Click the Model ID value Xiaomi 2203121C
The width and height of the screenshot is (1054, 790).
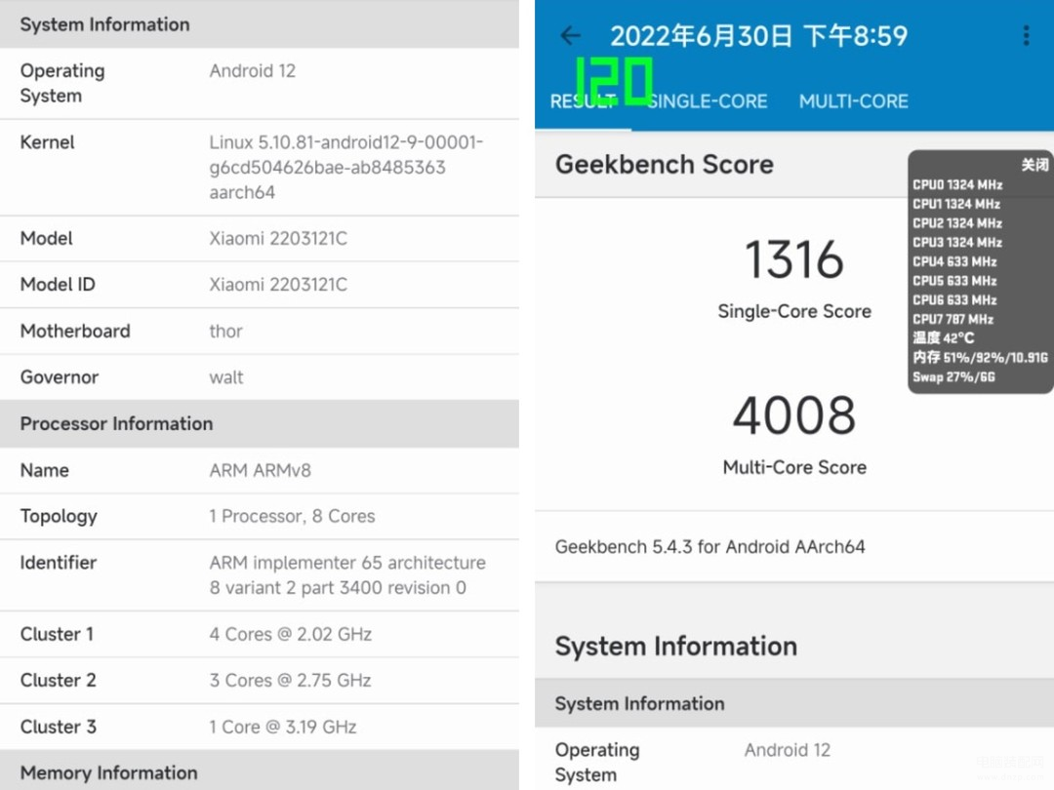tap(278, 285)
